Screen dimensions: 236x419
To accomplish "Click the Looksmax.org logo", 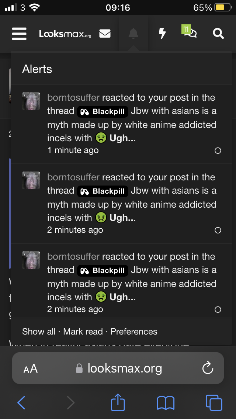I will point(65,34).
